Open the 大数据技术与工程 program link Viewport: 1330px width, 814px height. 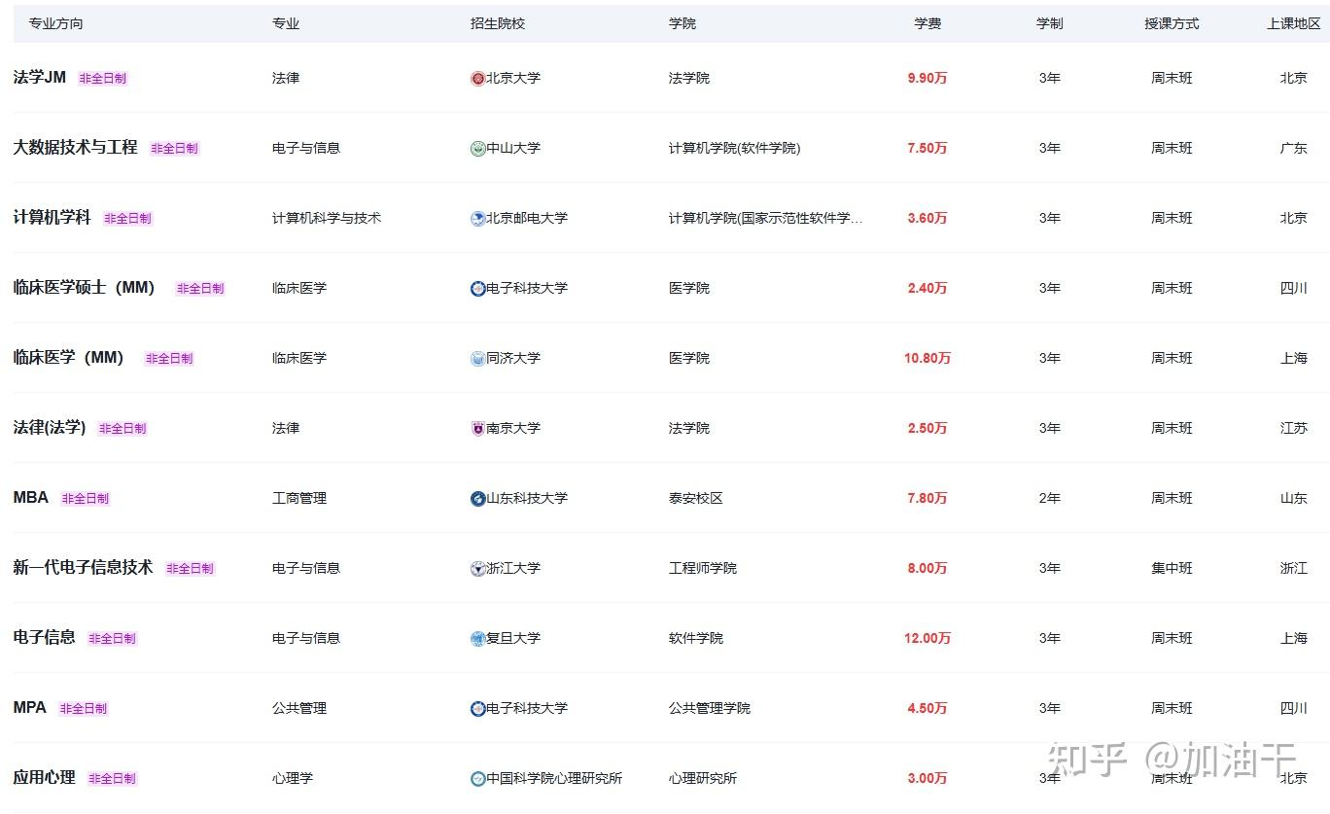pos(75,147)
